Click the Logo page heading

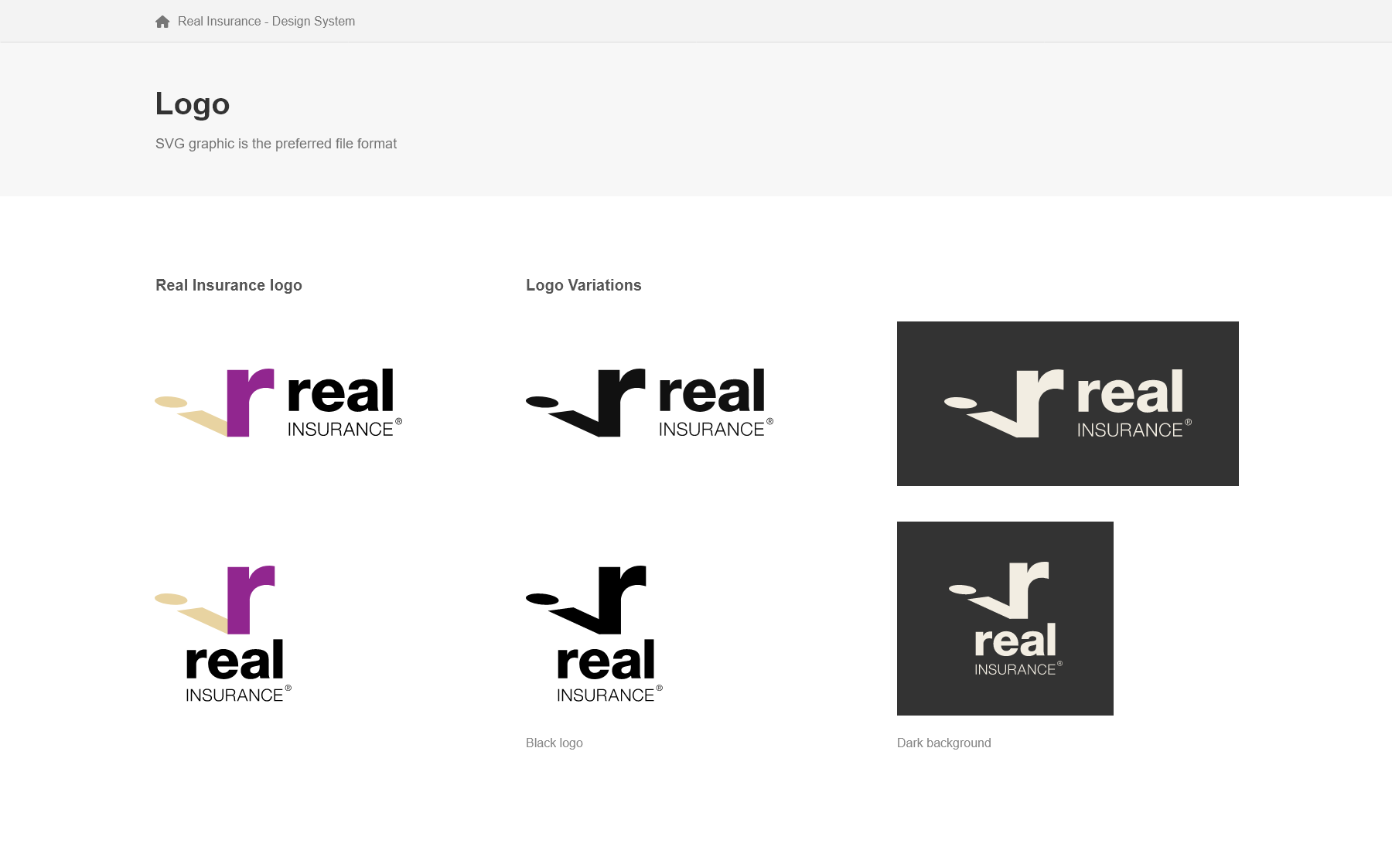click(x=193, y=104)
